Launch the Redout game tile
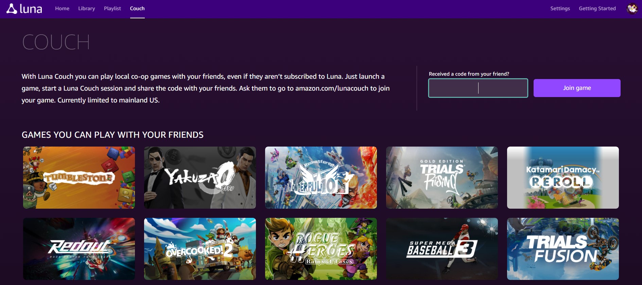 [79, 249]
